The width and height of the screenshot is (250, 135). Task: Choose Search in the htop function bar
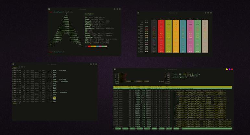pyautogui.click(x=132, y=128)
